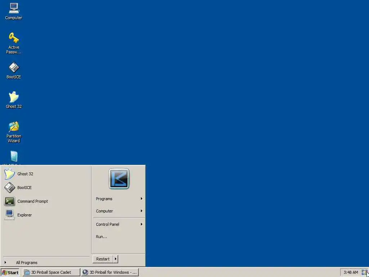Launch Ghost 32 from the desktop
Screen dimensions: 369x277
tap(14, 100)
